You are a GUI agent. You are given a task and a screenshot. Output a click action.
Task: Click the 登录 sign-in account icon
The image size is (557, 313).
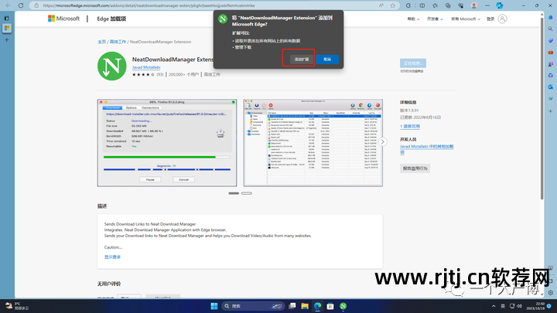502,19
